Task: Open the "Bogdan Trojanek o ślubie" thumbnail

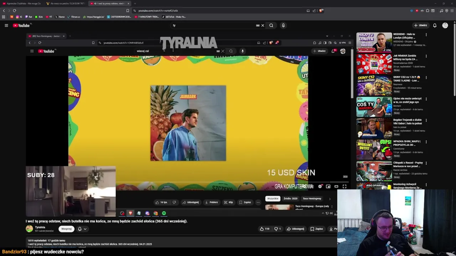Action: (374, 128)
